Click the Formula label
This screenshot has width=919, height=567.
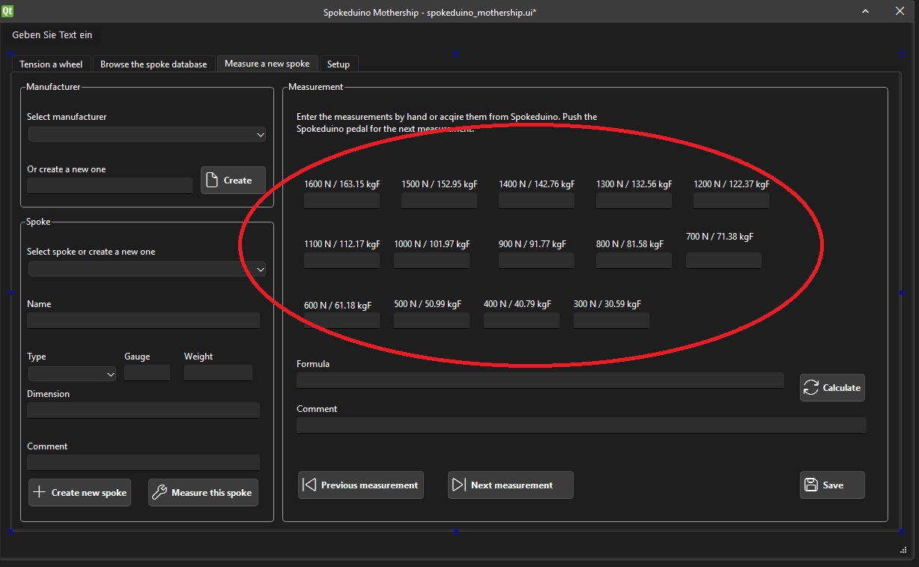[313, 364]
